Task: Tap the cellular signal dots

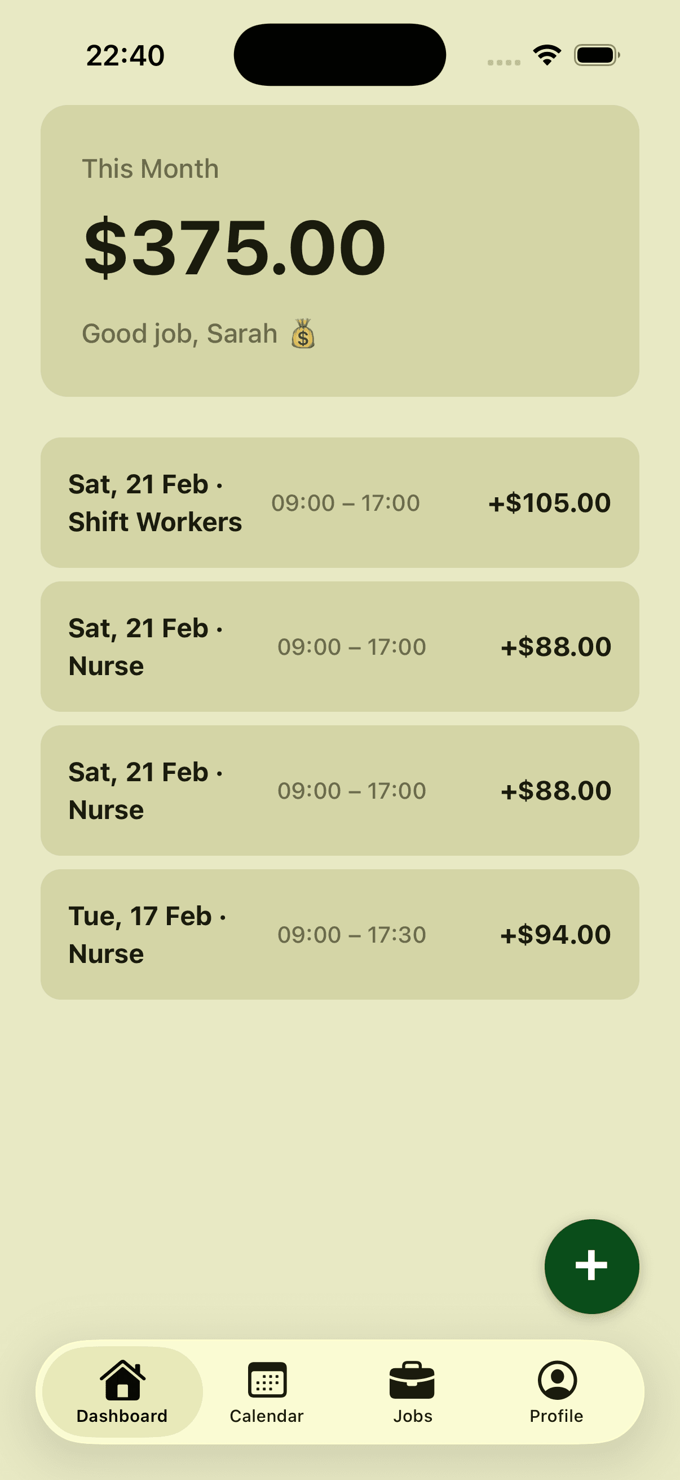Action: click(x=504, y=62)
